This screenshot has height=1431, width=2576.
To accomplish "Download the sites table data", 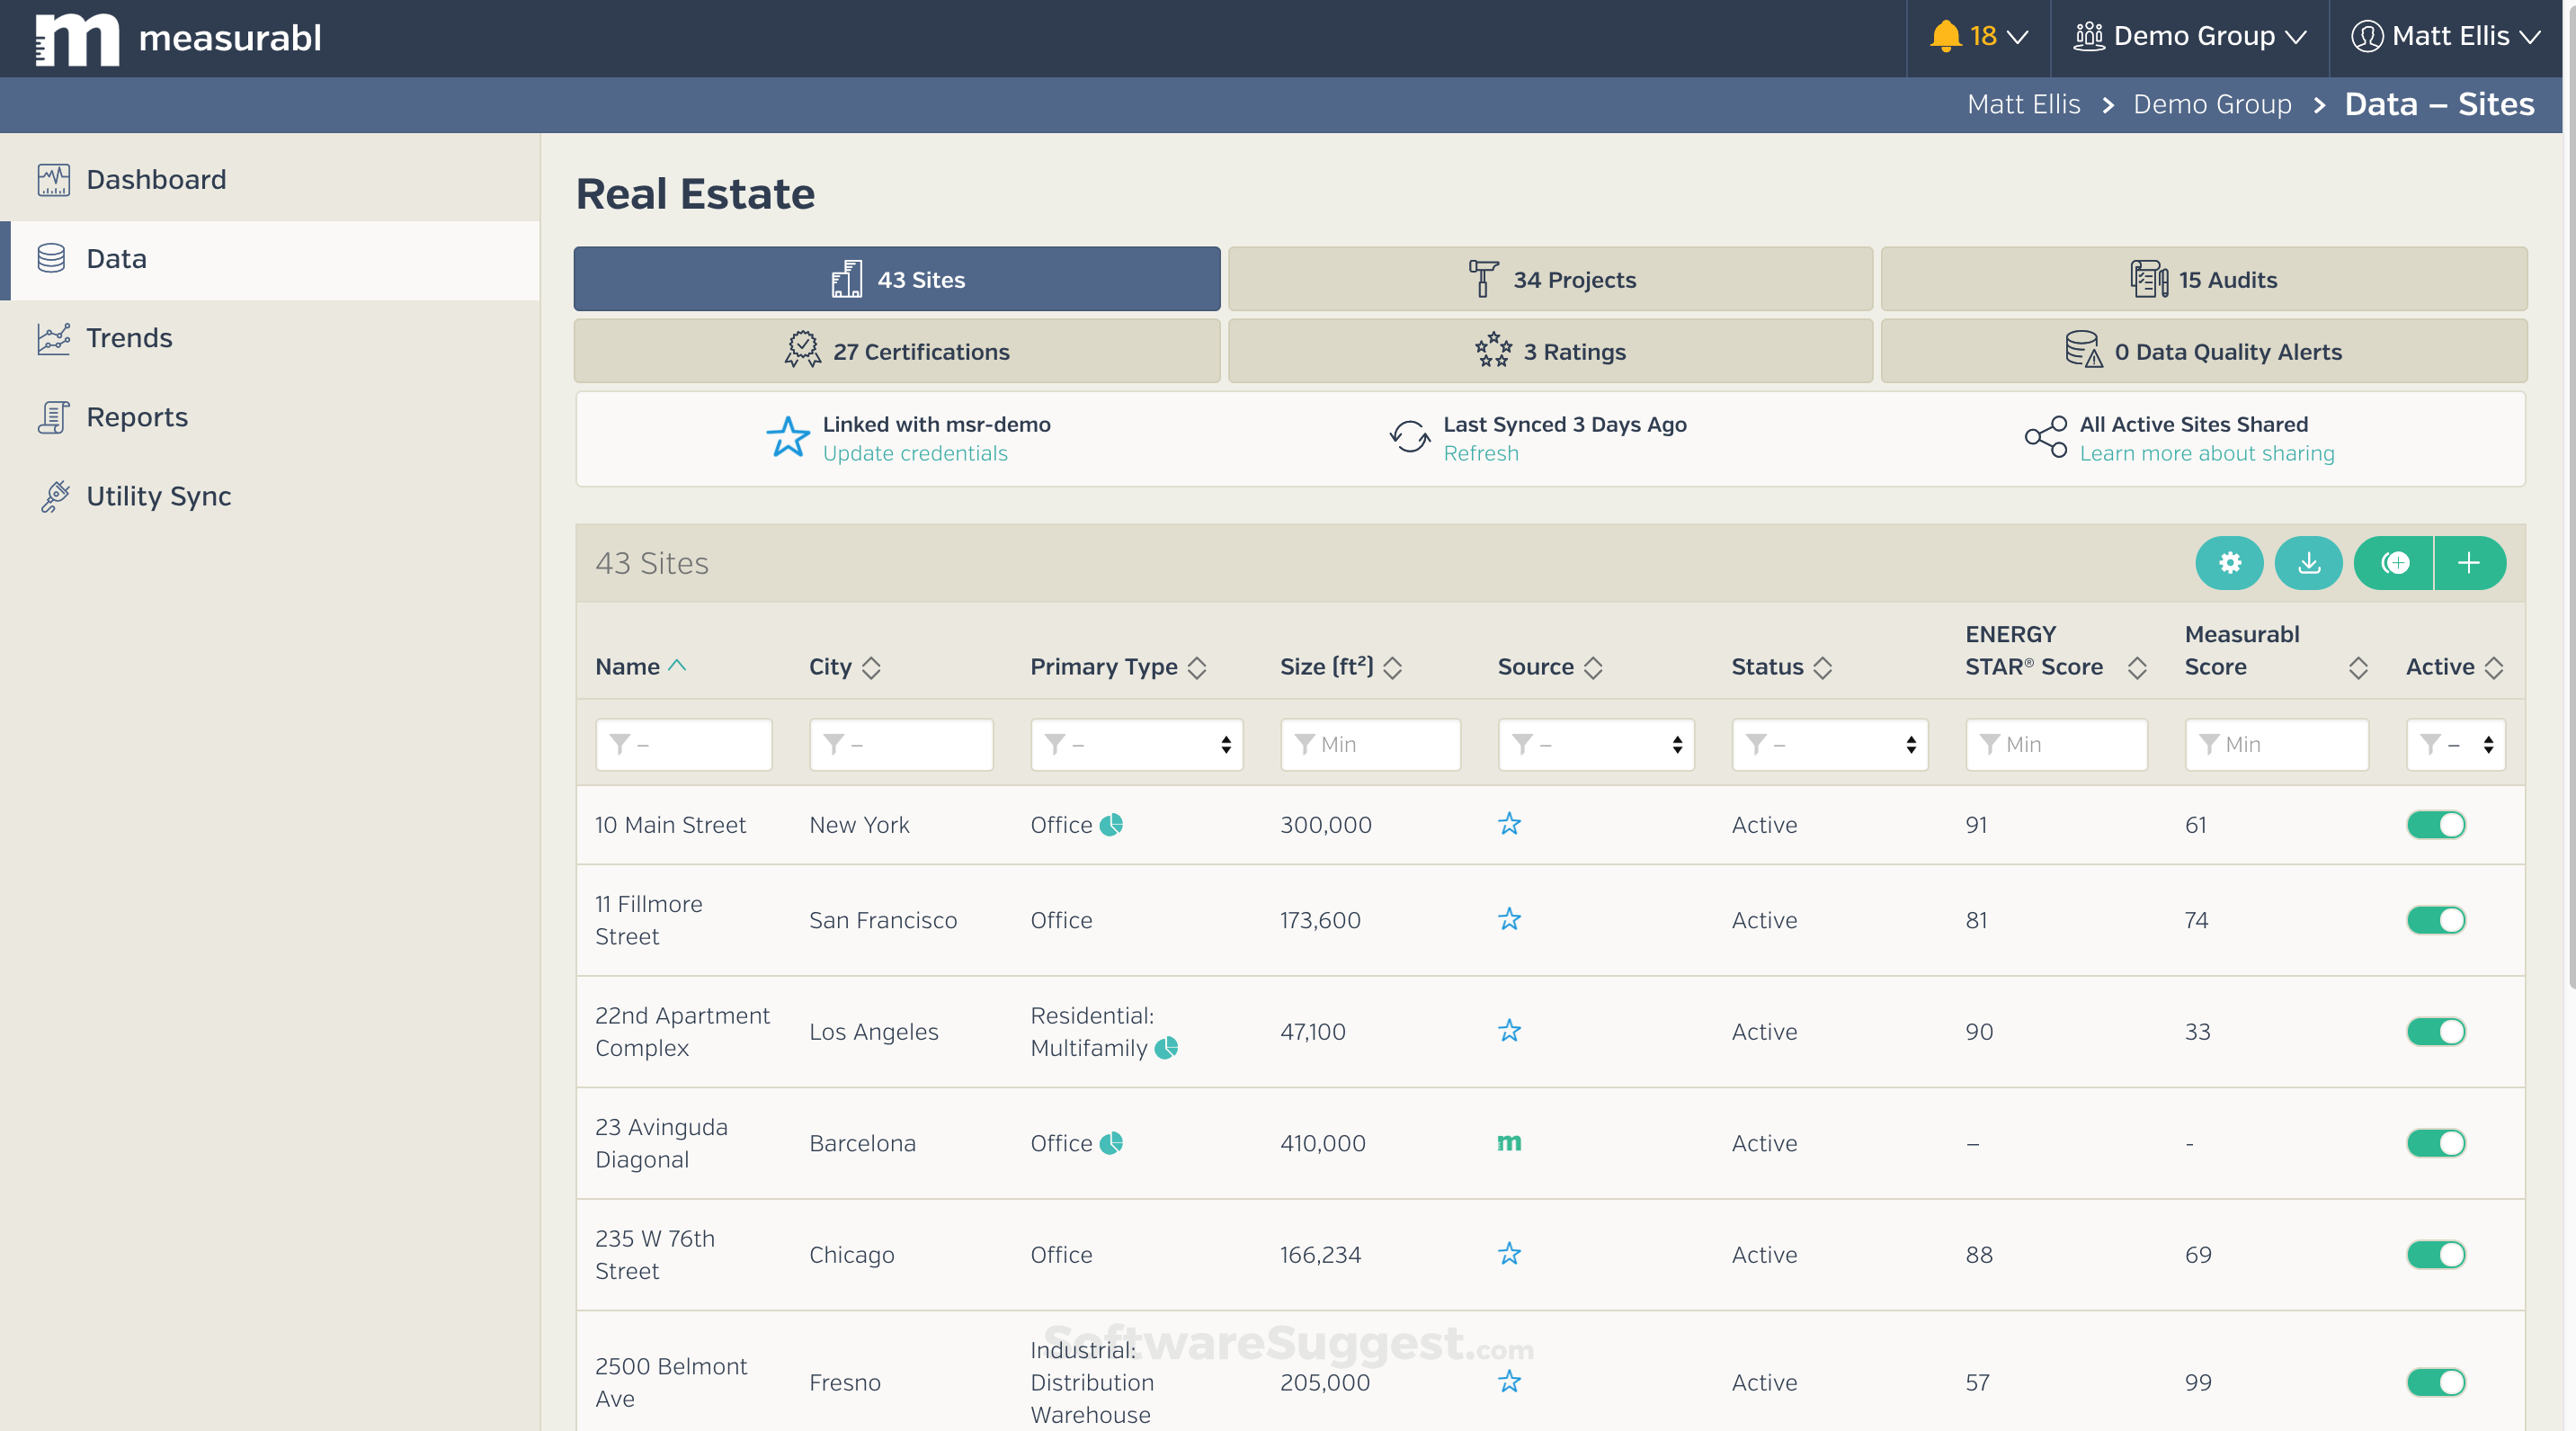I will 2309,562.
